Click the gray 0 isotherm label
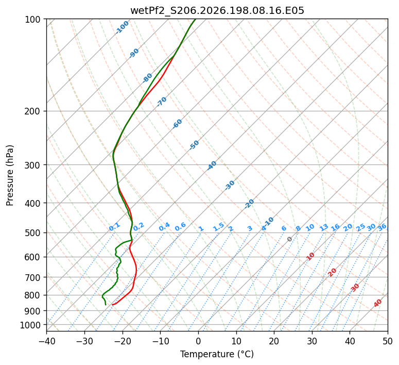 pyautogui.click(x=289, y=239)
